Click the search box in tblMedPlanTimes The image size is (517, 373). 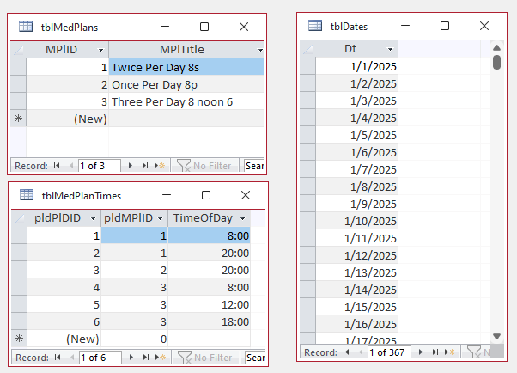[255, 358]
